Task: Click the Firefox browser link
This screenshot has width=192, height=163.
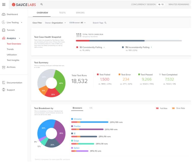Action: tap(77, 126)
